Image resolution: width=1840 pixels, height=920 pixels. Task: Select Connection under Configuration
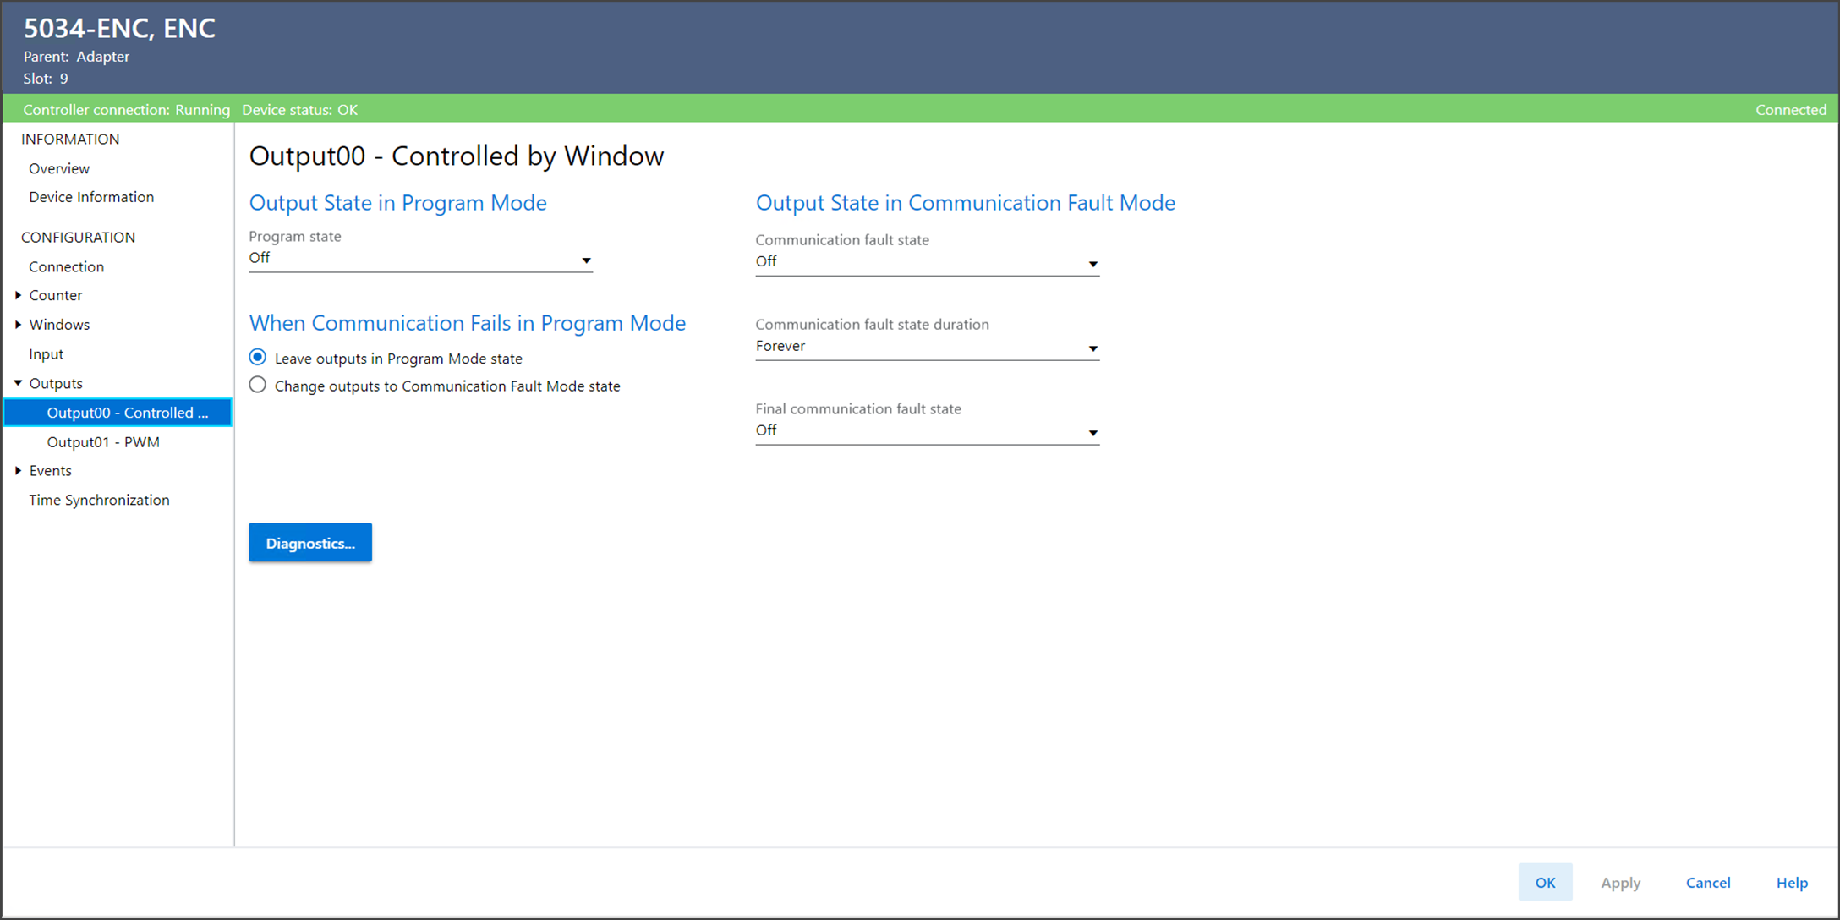point(67,266)
